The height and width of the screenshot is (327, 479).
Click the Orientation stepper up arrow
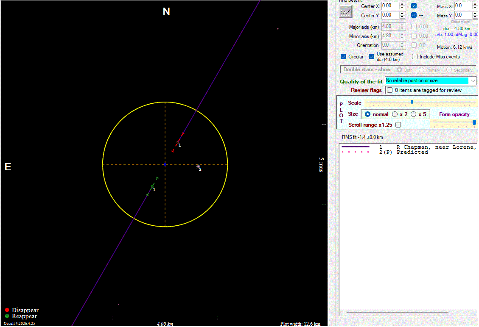[402, 43]
